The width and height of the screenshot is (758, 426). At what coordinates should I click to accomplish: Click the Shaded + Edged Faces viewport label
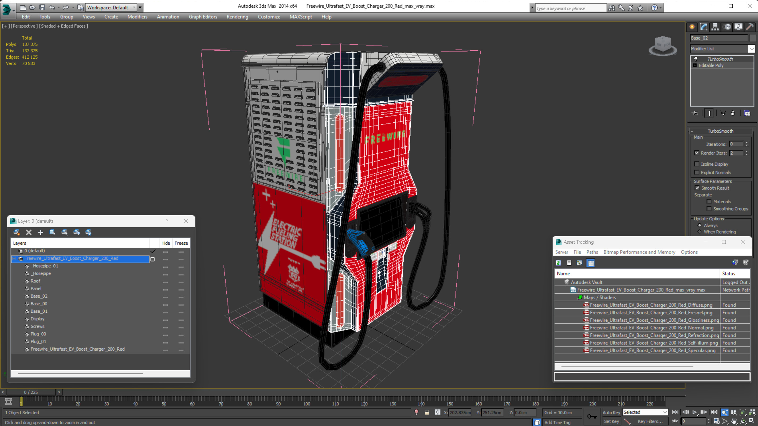(63, 26)
